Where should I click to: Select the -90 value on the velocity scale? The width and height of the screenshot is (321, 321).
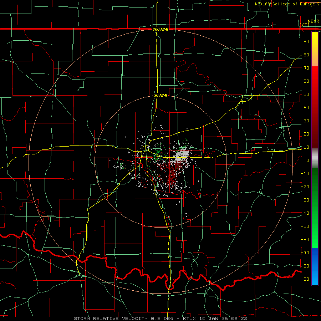(305, 279)
